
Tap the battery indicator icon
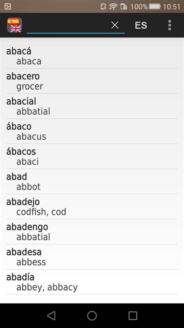pos(154,7)
